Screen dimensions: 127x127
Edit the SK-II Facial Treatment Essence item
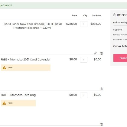[x=95, y=53]
